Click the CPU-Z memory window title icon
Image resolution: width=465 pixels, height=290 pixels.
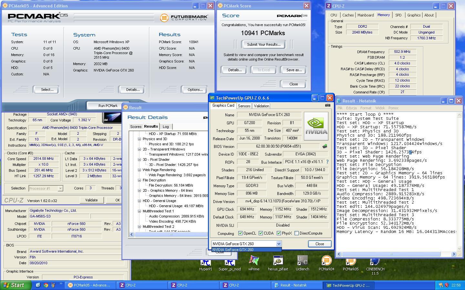point(329,6)
